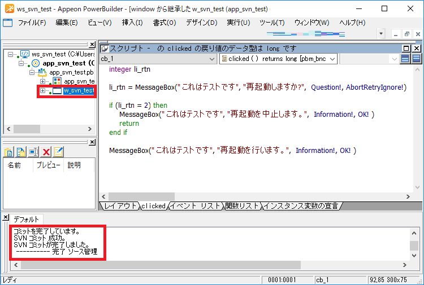Open the cb_1 control dropdown
This screenshot has height=285, width=424.
tap(212, 59)
